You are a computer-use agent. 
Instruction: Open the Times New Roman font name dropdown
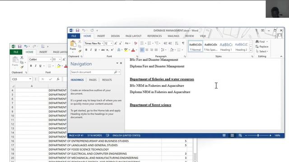coord(103,43)
